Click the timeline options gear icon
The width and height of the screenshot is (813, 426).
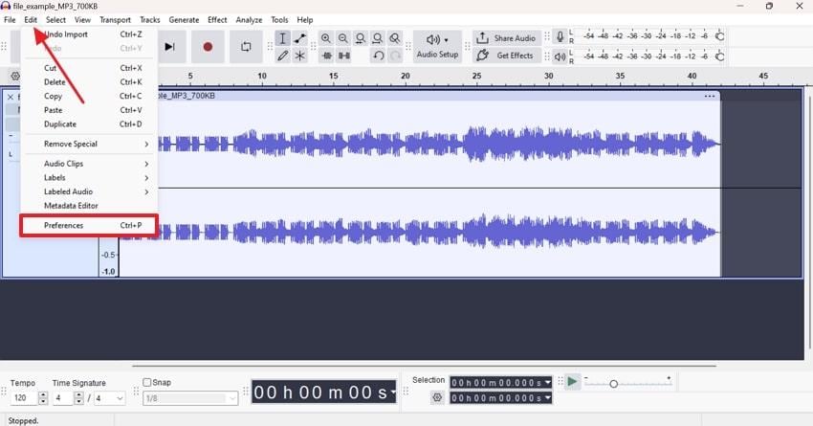coord(15,76)
